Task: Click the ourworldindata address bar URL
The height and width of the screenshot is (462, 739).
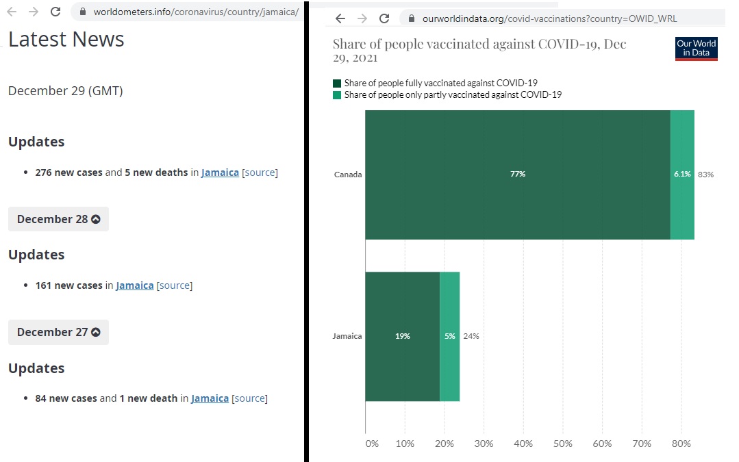Action: (x=549, y=18)
